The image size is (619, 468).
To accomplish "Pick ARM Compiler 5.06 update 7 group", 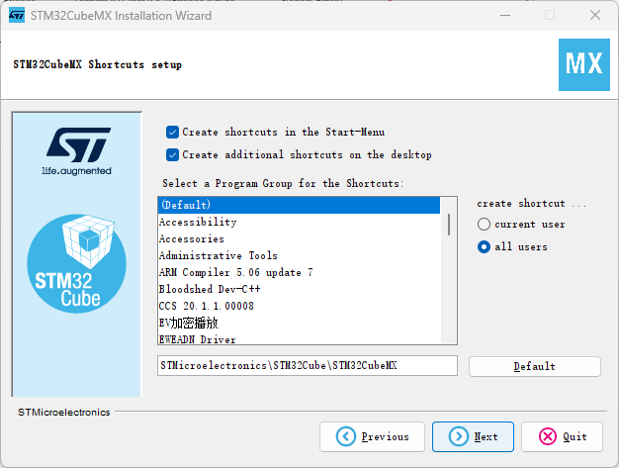I will [x=300, y=272].
